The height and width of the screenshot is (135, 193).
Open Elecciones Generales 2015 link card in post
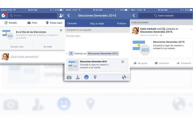[162, 48]
